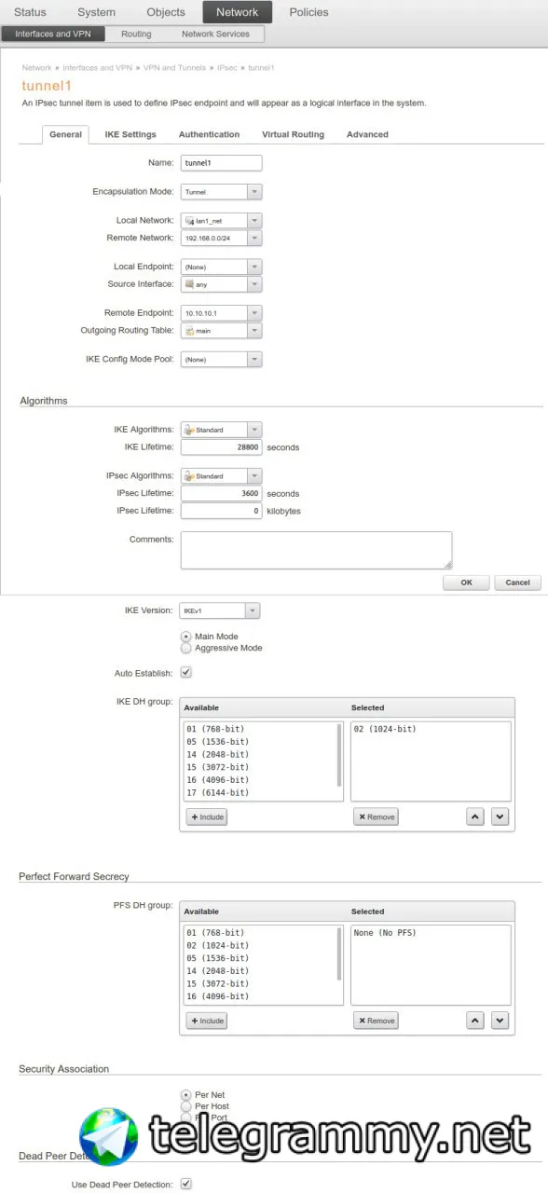
Task: Move selected IKE DH group down
Action: pyautogui.click(x=500, y=816)
